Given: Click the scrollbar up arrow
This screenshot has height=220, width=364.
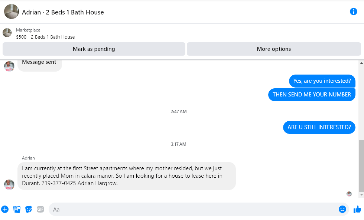Looking at the screenshot, I should pos(361,63).
